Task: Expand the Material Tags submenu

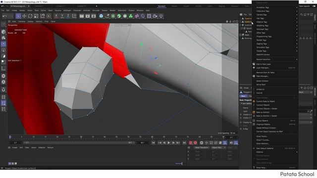Action: (275, 22)
